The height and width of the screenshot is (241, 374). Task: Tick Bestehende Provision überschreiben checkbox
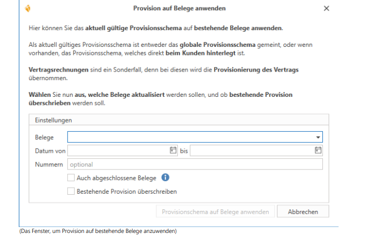(x=71, y=191)
